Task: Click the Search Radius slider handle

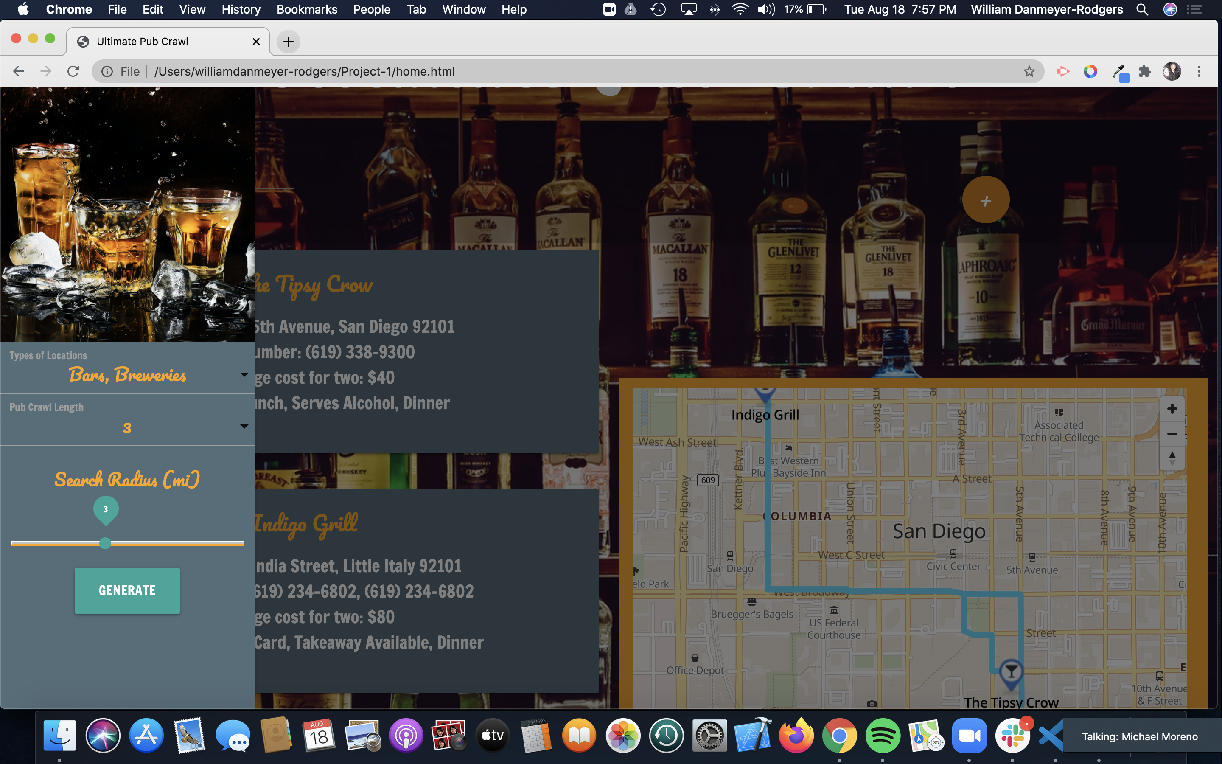Action: [105, 543]
